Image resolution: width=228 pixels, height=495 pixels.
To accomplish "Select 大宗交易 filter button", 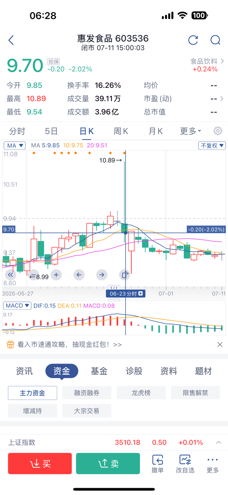I will tap(87, 411).
